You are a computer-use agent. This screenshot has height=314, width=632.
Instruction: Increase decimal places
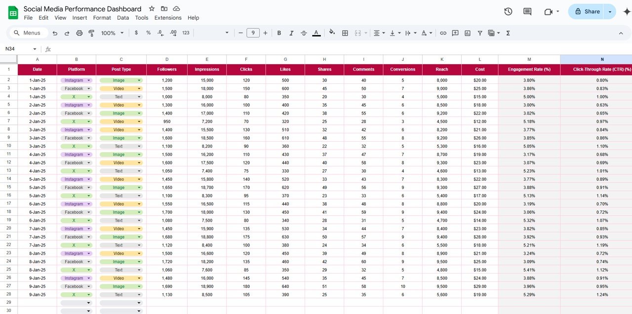(173, 33)
